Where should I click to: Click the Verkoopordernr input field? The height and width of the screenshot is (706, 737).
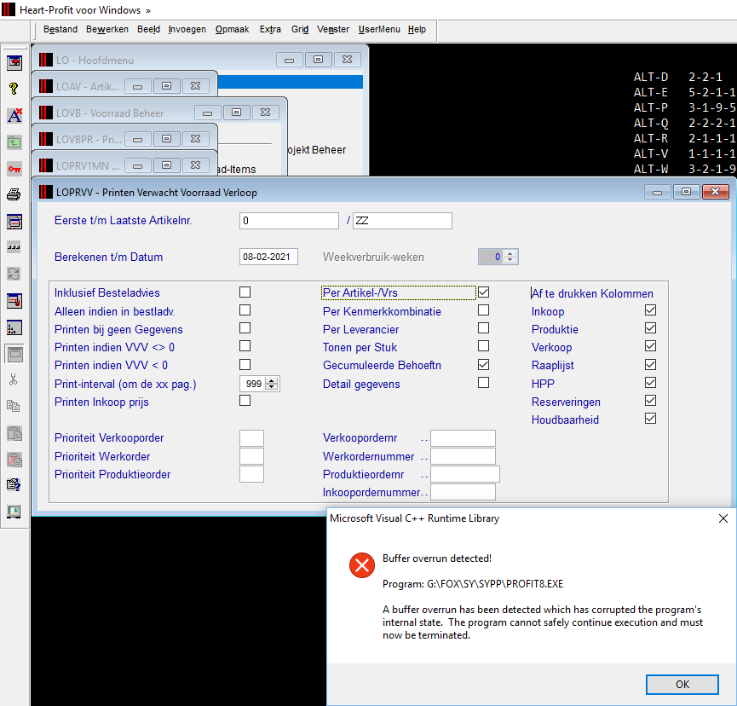pos(463,438)
